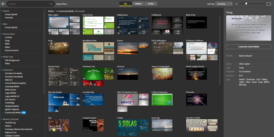
Task: Select Favorites under Boards
Action: tap(9, 18)
